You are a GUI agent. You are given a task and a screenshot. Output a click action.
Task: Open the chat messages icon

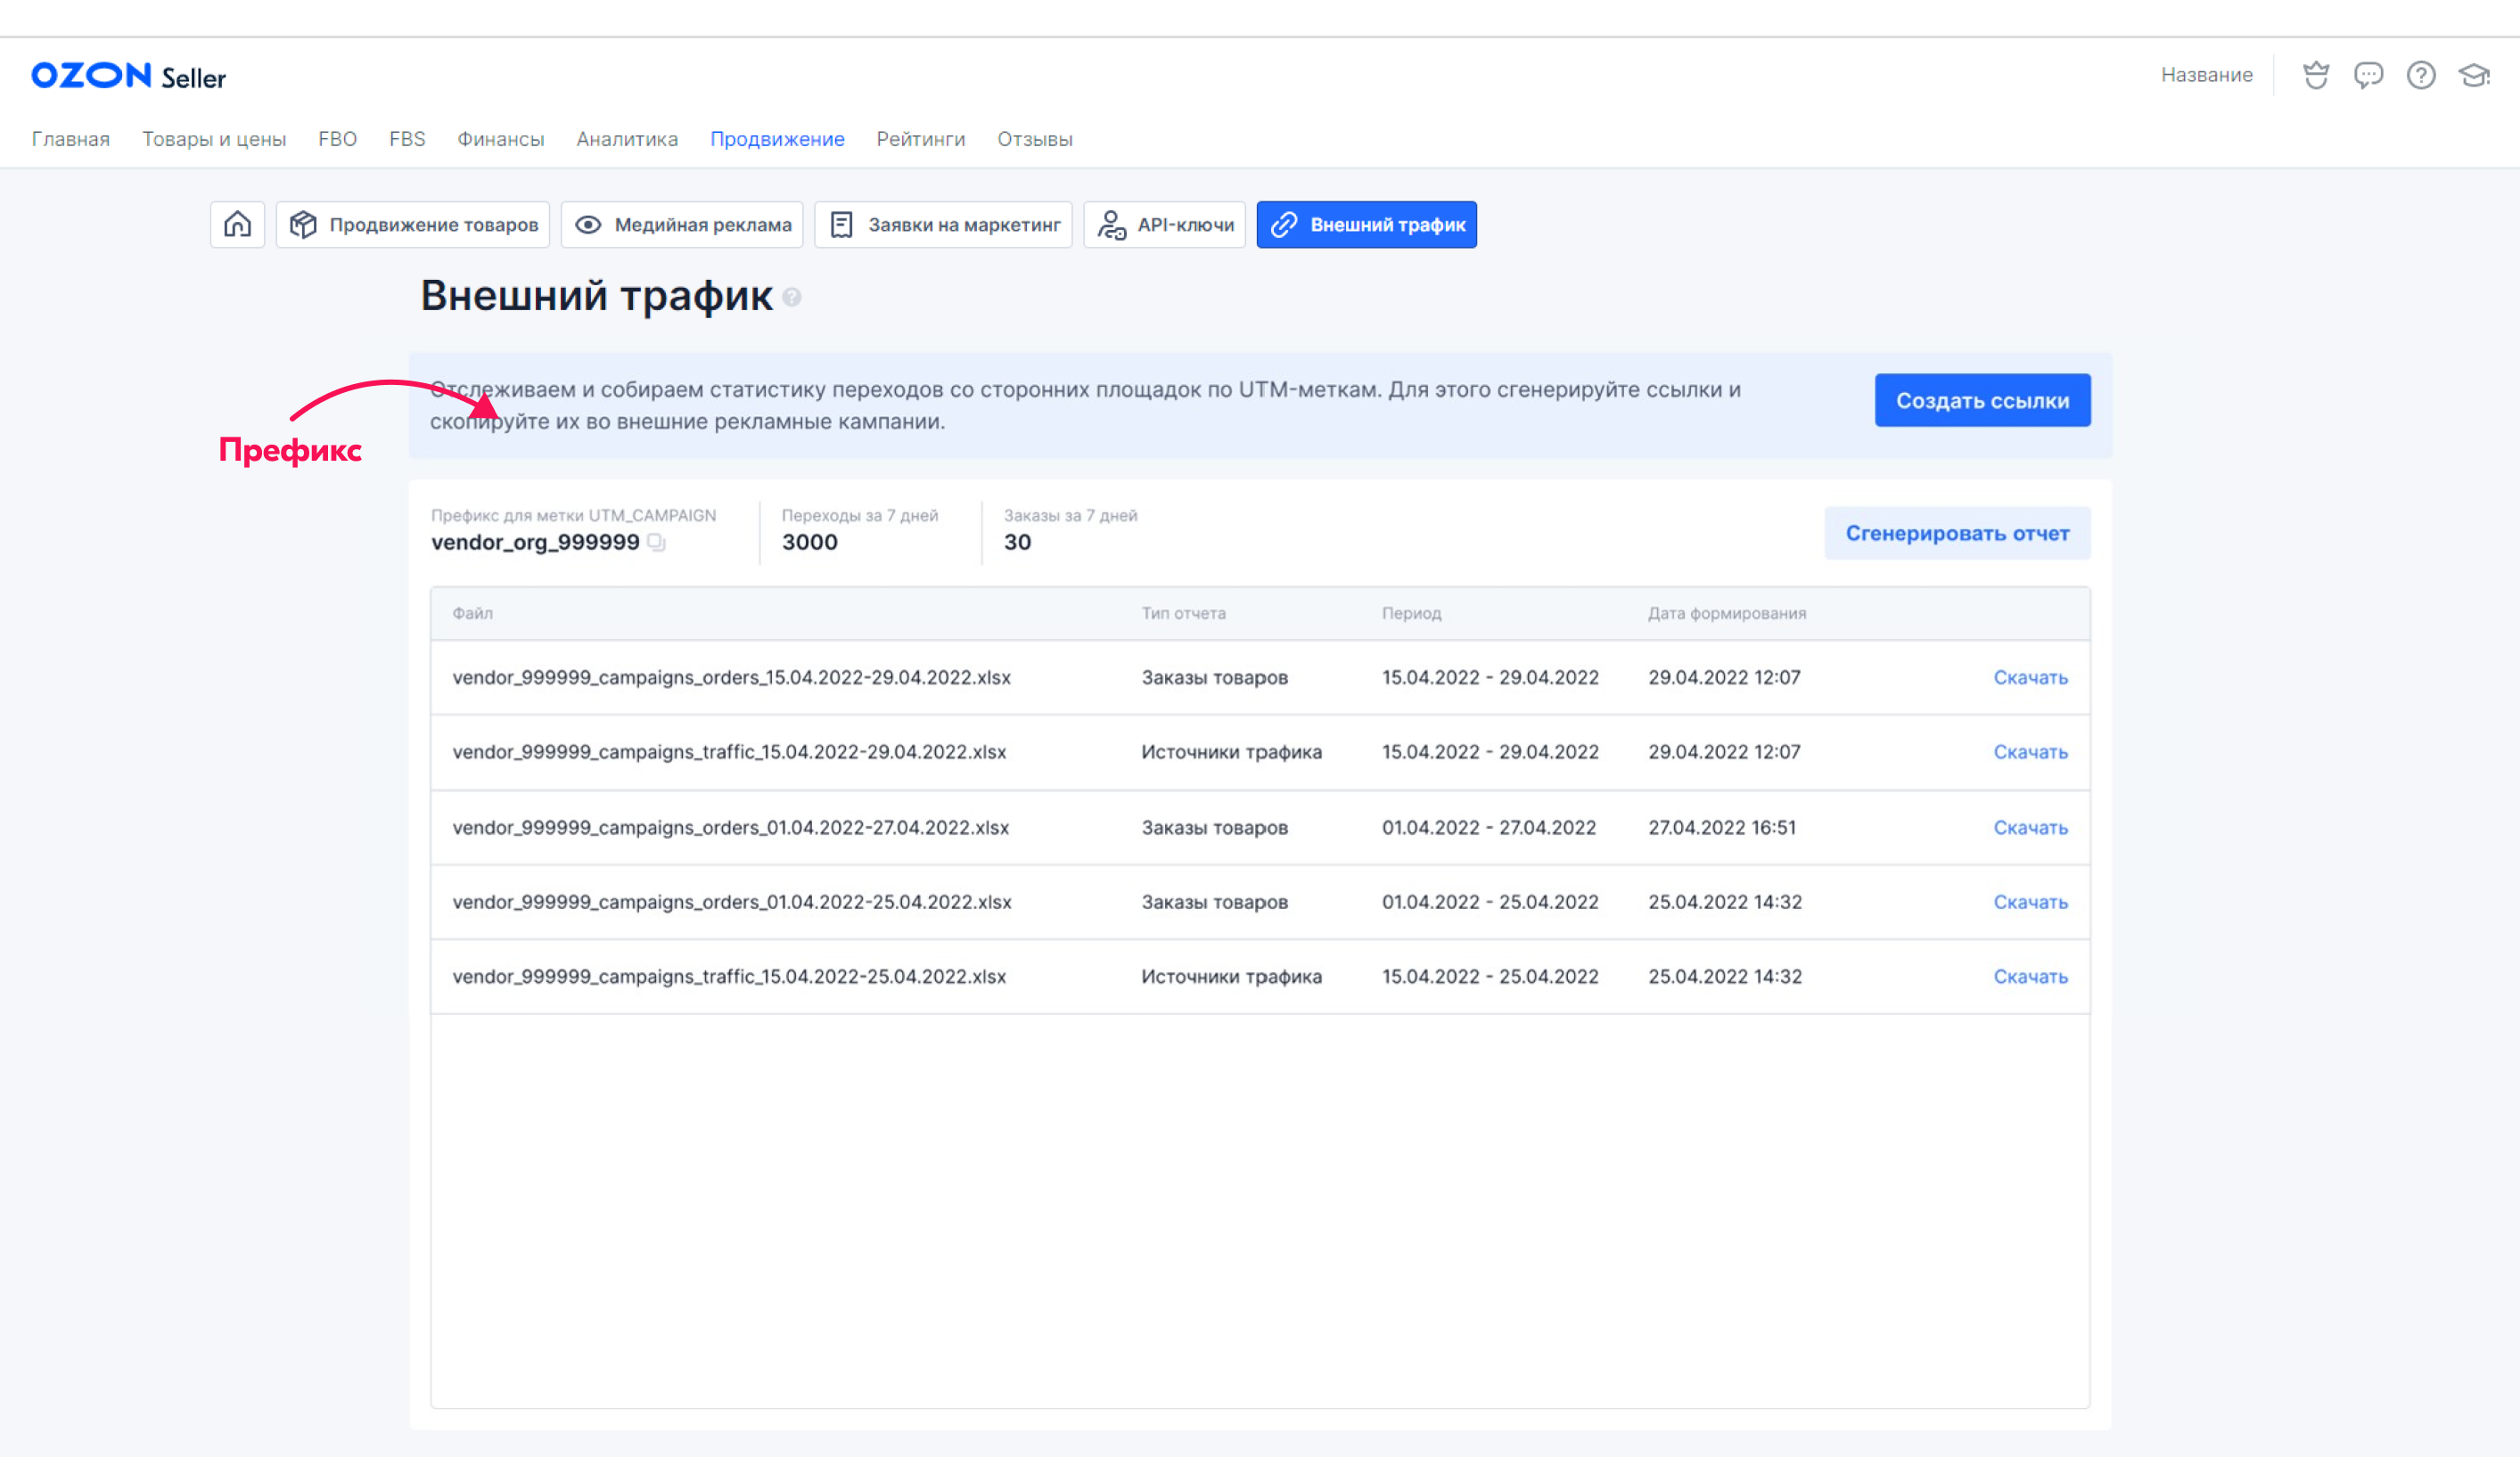tap(2368, 75)
